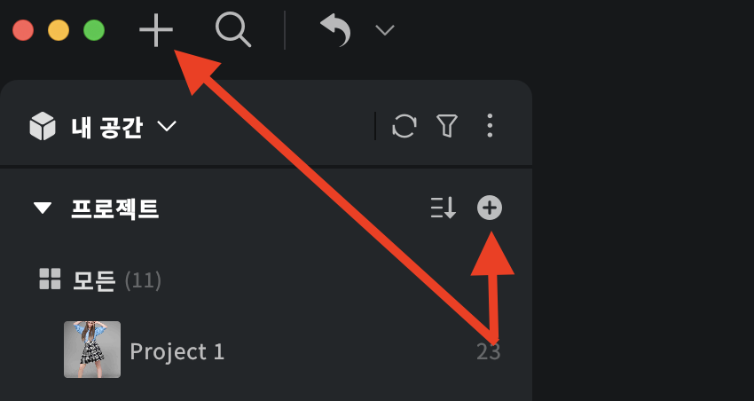Viewport: 754px width, 401px height.
Task: Expand the 내 공간 workspace dropdown chevron
Action: 167,127
